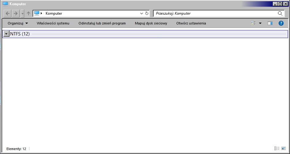Open the recent locations dropdown arrow
This screenshot has width=290, height=154.
tap(22, 13)
